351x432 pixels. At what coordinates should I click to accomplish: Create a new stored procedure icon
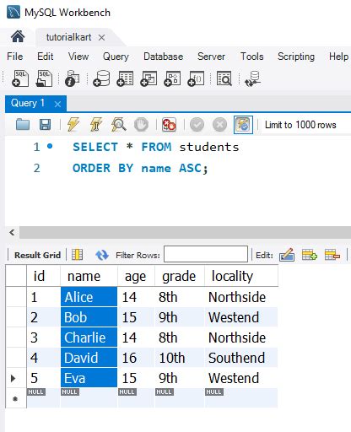click(x=172, y=78)
